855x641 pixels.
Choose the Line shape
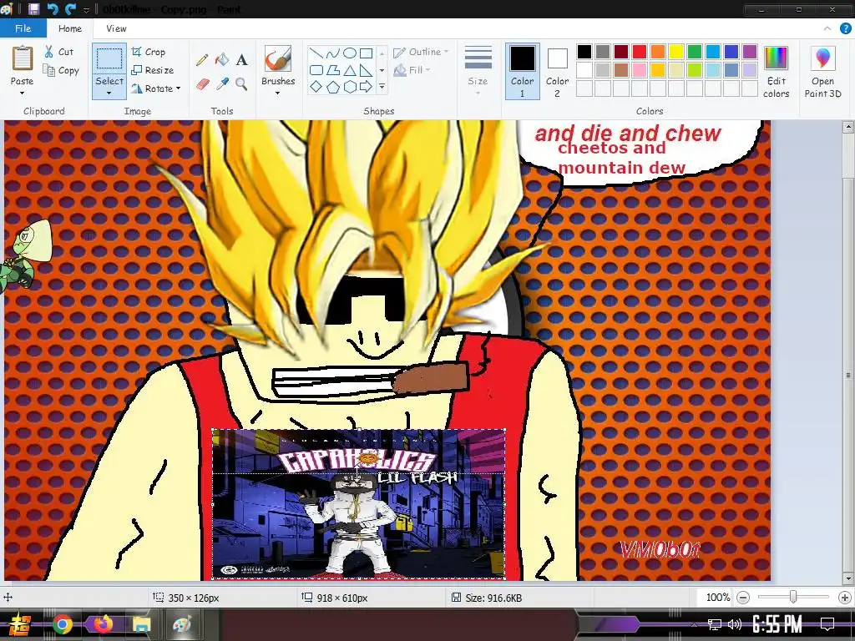(316, 53)
